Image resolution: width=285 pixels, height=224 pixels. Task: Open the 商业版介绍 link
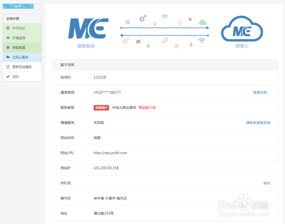tap(147, 108)
